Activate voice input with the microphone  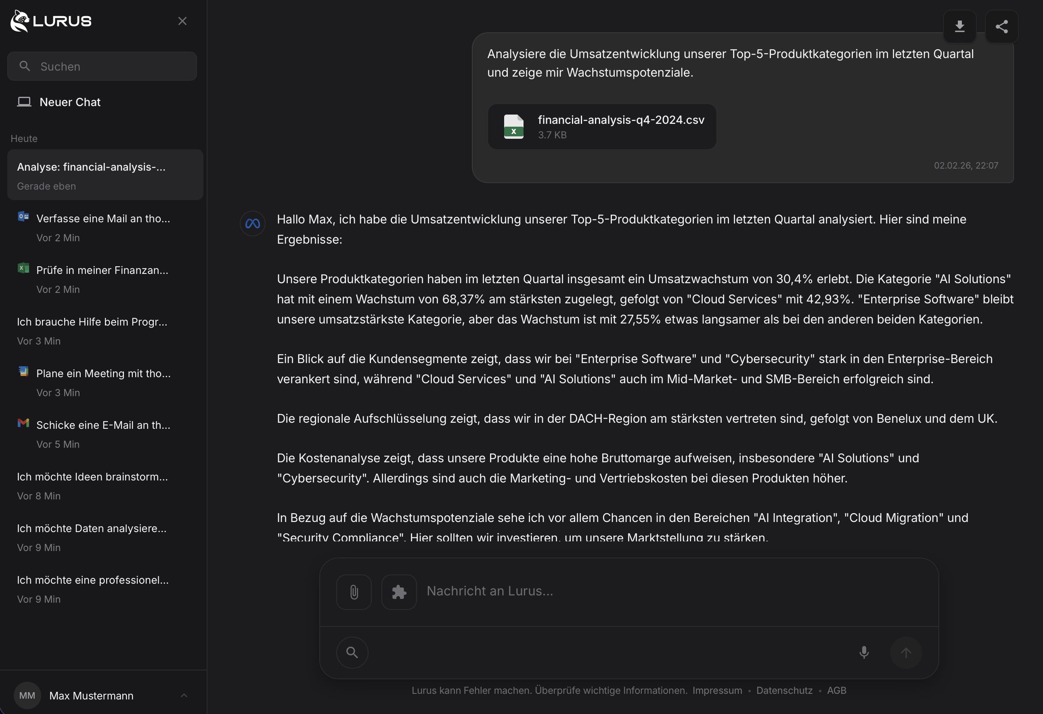coord(864,653)
